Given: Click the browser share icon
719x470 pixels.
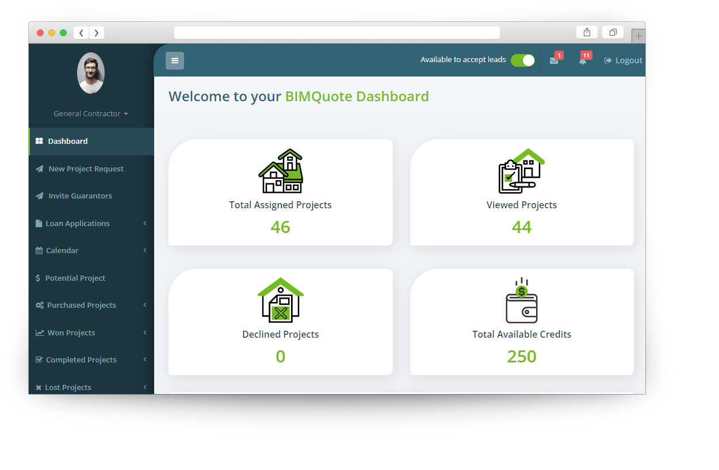Looking at the screenshot, I should [587, 32].
